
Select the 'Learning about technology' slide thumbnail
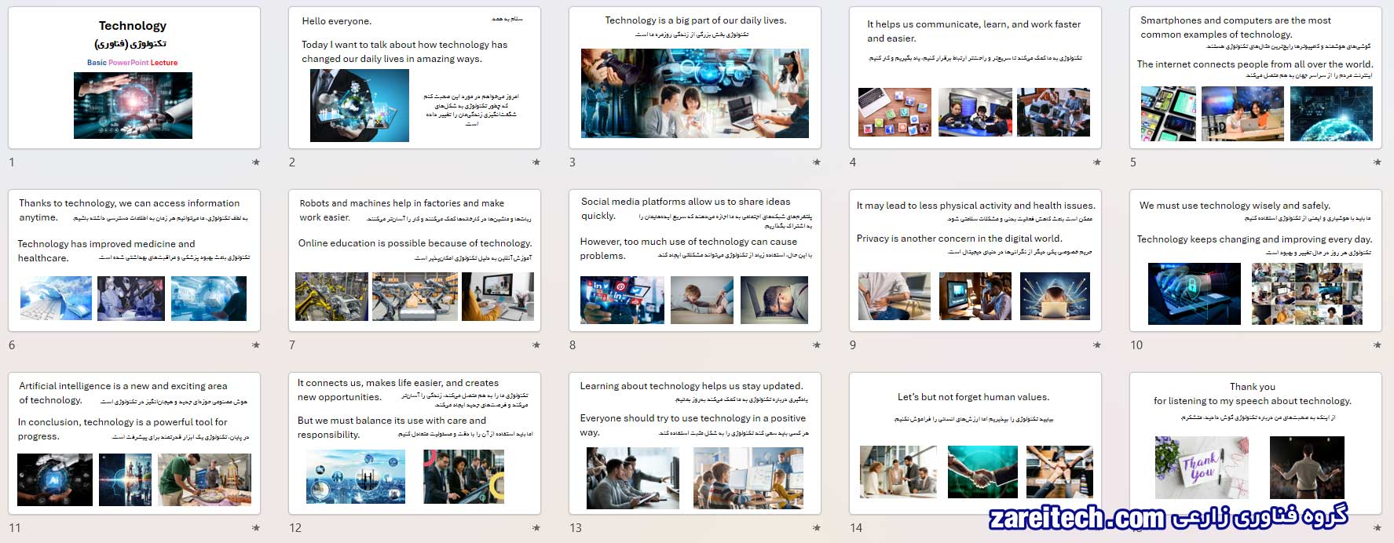(x=695, y=443)
